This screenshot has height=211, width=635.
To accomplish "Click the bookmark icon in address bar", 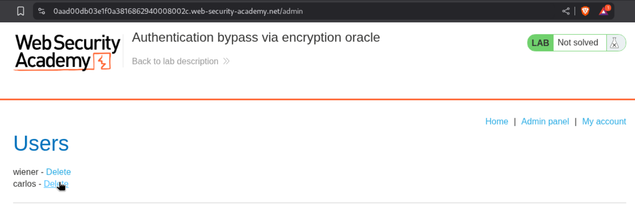I will 21,11.
